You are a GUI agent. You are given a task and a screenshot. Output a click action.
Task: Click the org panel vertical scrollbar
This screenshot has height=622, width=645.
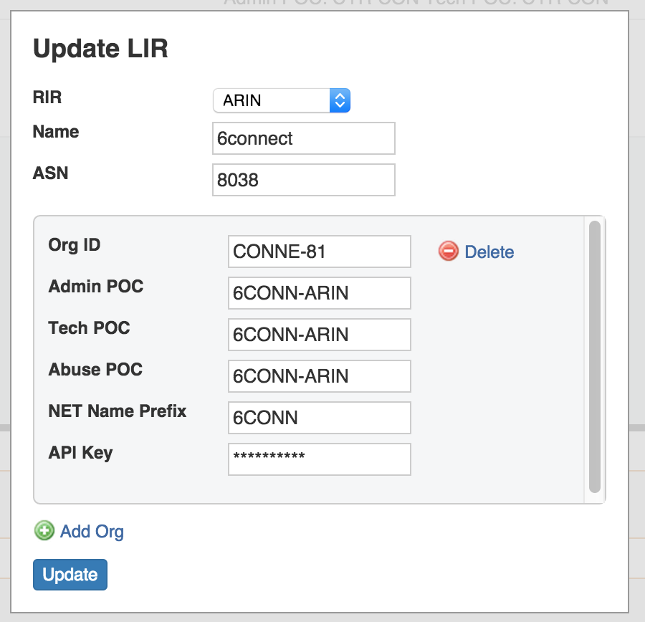point(594,357)
